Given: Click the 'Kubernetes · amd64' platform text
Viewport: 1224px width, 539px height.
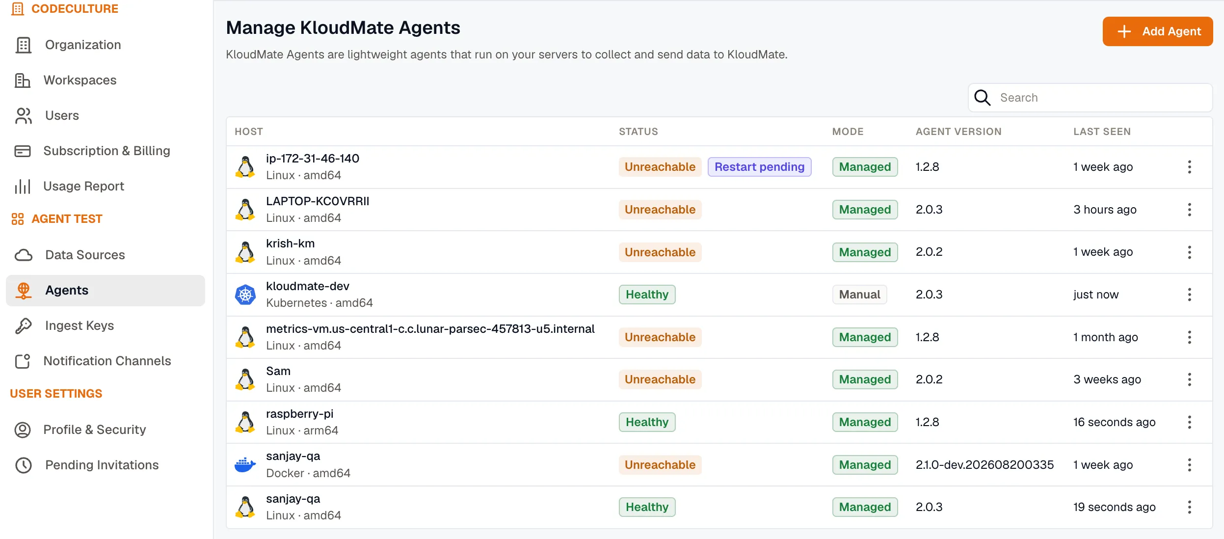Looking at the screenshot, I should point(319,303).
